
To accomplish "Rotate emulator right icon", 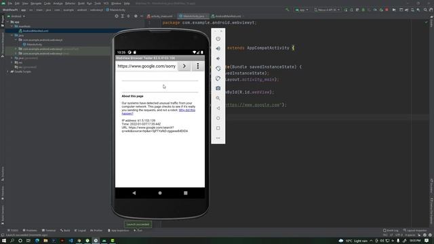I will (x=218, y=79).
